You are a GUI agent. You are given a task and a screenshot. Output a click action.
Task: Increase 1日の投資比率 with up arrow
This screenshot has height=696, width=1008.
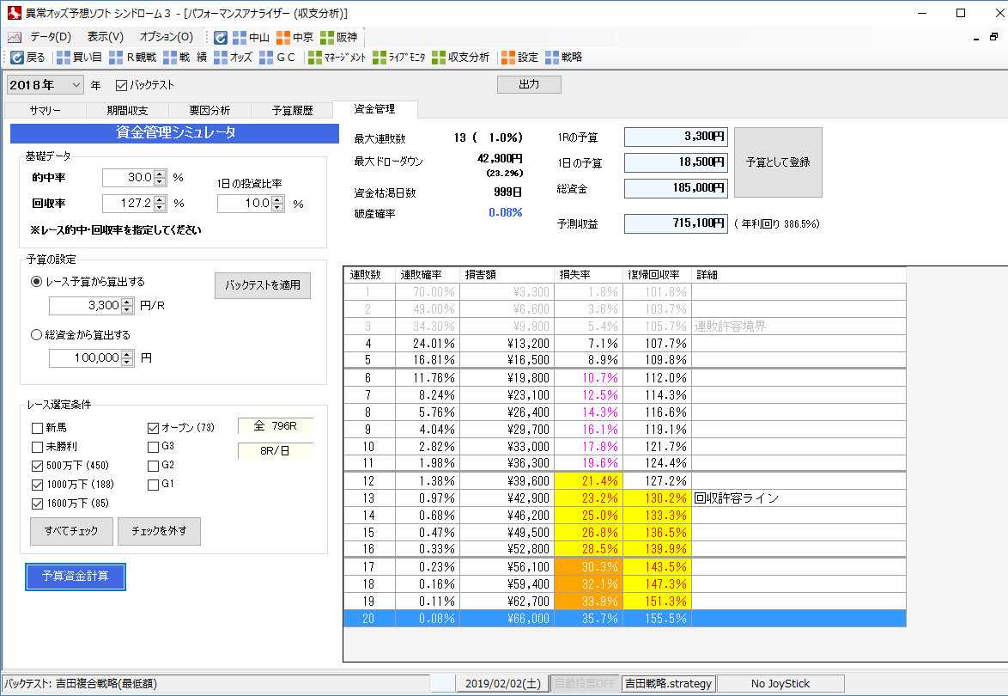pyautogui.click(x=277, y=199)
